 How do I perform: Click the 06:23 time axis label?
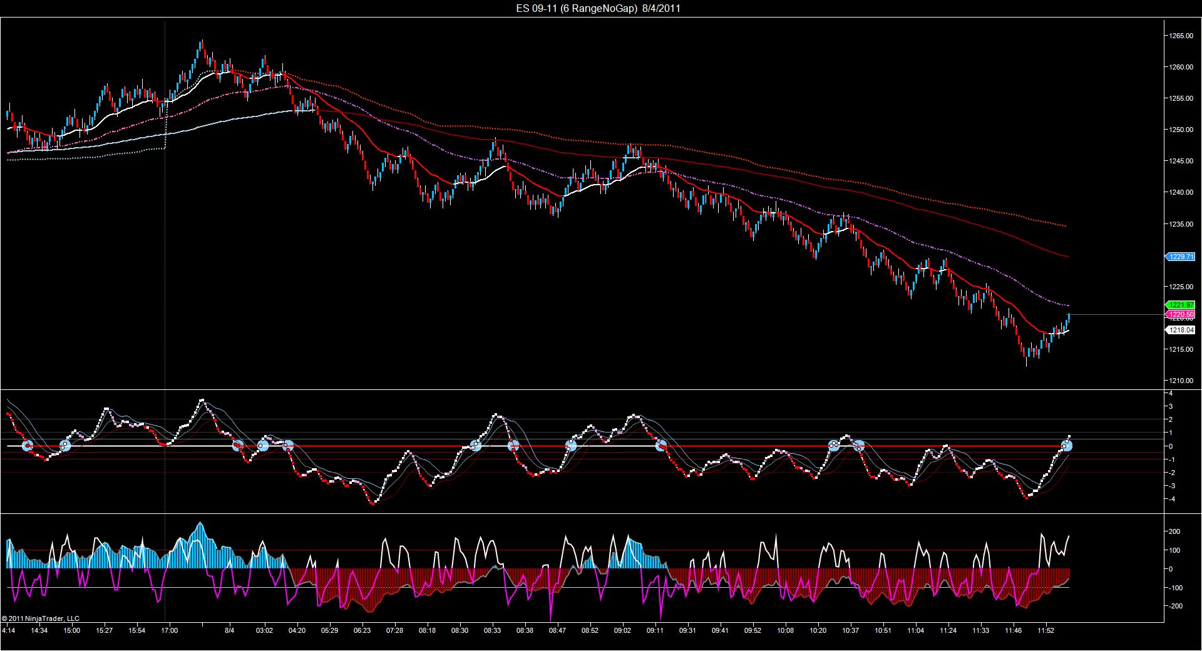362,630
